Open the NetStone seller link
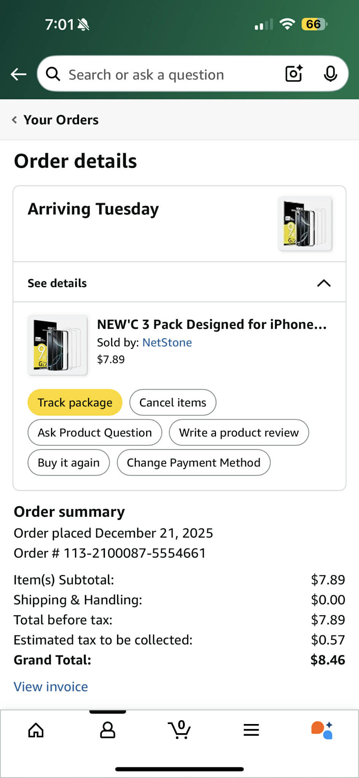Image resolution: width=359 pixels, height=778 pixels. (167, 343)
